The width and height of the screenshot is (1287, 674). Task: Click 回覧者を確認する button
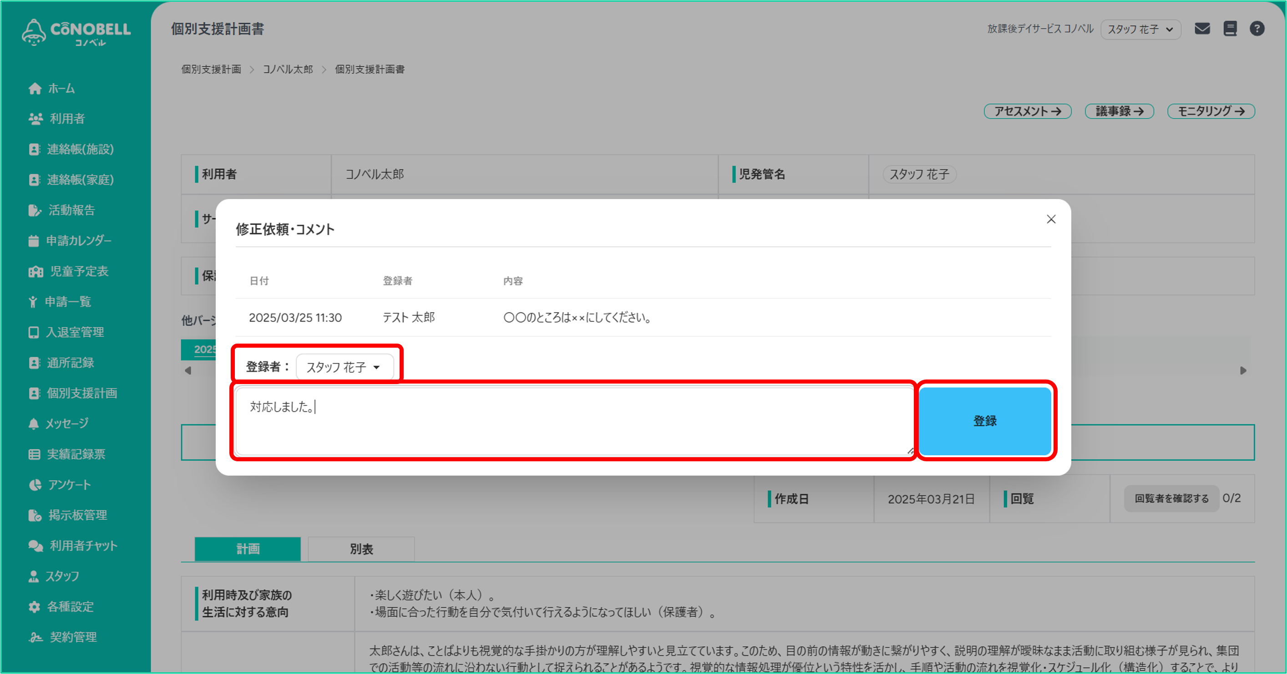click(1171, 499)
